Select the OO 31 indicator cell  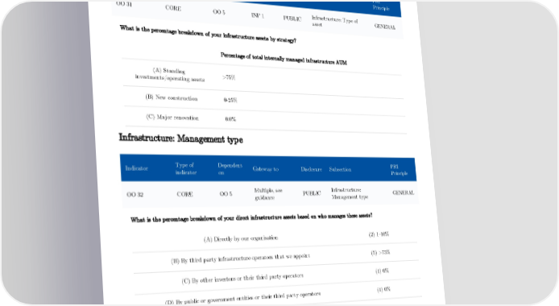point(124,3)
